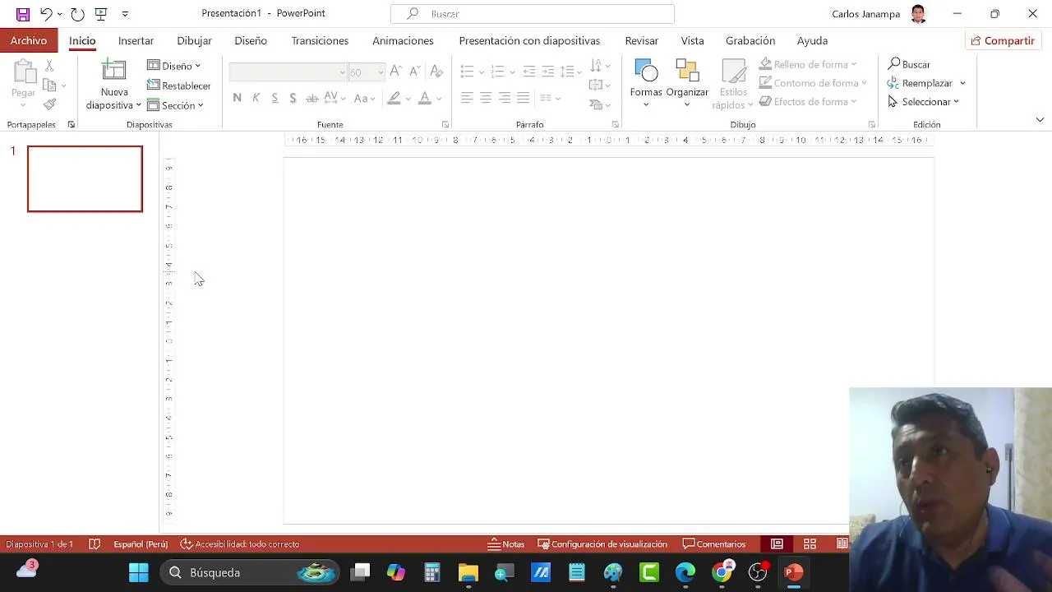Align text right
Viewport: 1052px width, 592px height.
pos(505,98)
